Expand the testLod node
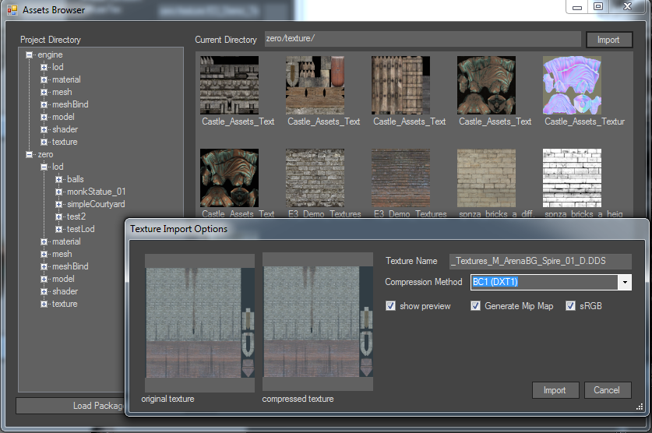The width and height of the screenshot is (652, 433). (x=59, y=230)
